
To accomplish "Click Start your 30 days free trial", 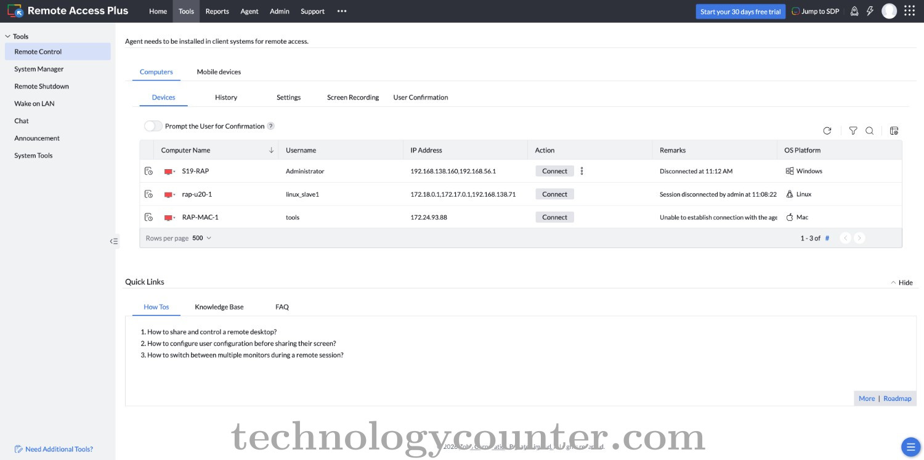I will point(740,11).
